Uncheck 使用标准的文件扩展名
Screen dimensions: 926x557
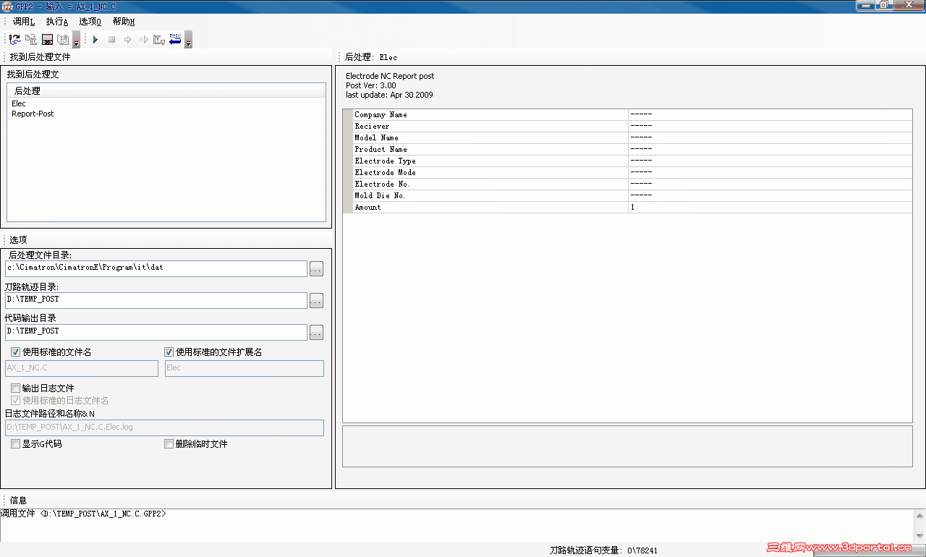click(169, 352)
